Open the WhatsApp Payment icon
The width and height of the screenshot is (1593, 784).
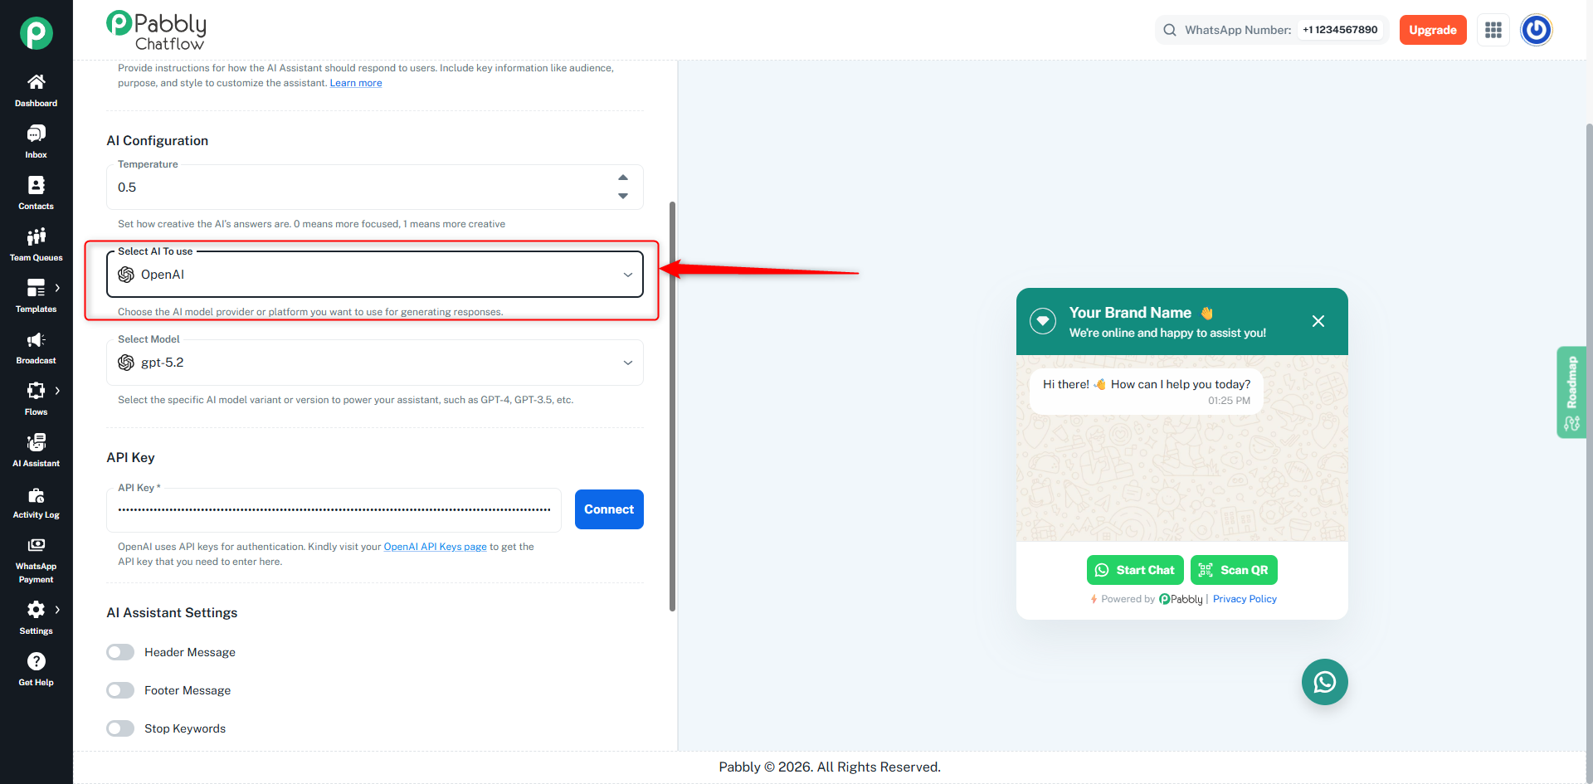(x=36, y=545)
